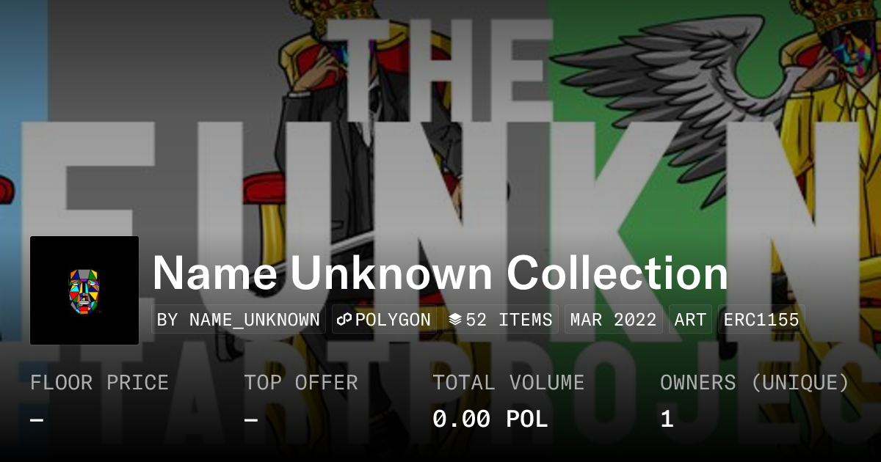Select the POLYGON chain badge
Viewport: 881px width, 462px height.
(384, 320)
